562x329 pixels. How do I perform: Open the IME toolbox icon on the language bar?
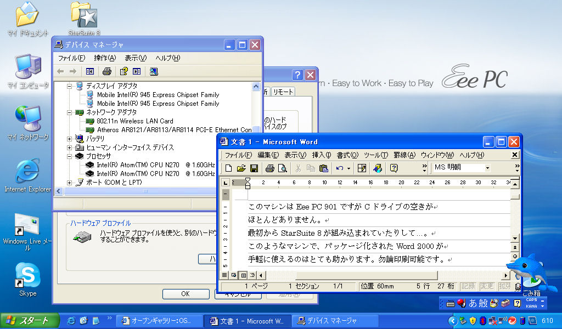pos(505,304)
